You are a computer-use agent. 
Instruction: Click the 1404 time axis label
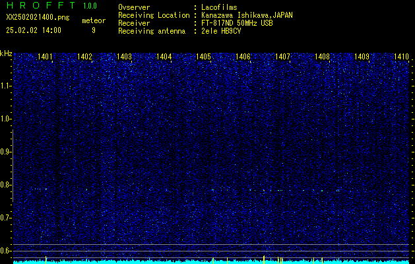(164, 56)
